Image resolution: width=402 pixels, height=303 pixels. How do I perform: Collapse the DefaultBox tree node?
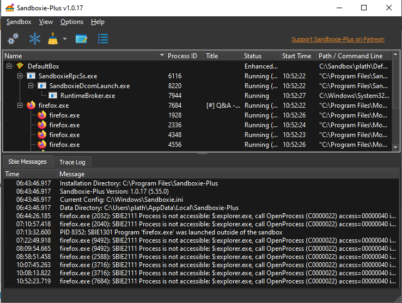click(x=9, y=66)
